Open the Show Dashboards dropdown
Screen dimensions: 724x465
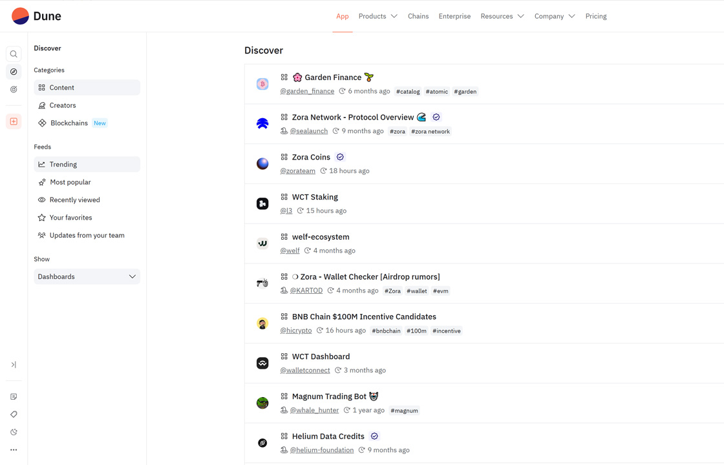pyautogui.click(x=87, y=276)
